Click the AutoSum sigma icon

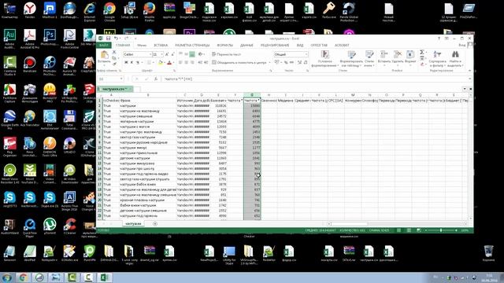pyautogui.click(x=422, y=52)
